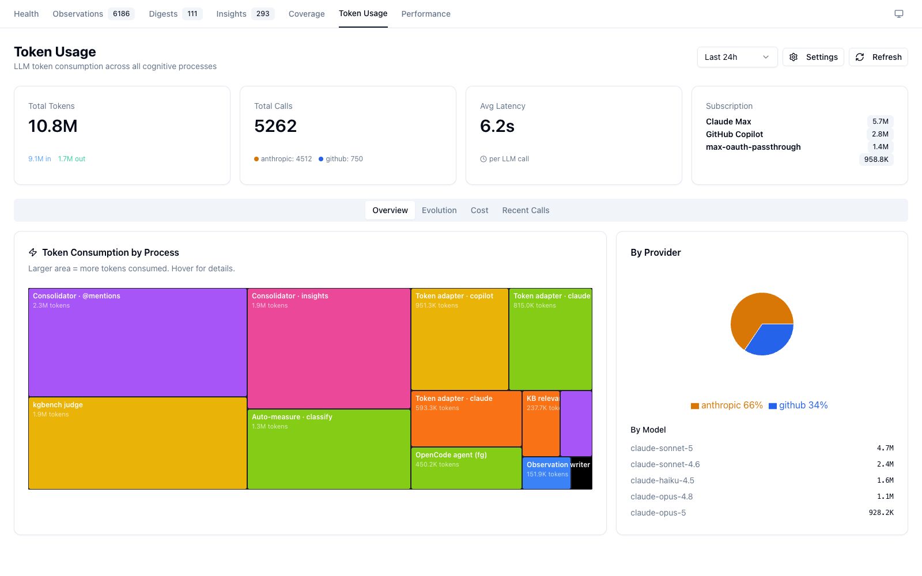Click the Settings gear icon

click(x=793, y=57)
